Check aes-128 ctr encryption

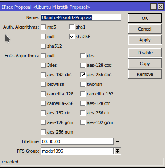tap(83, 103)
